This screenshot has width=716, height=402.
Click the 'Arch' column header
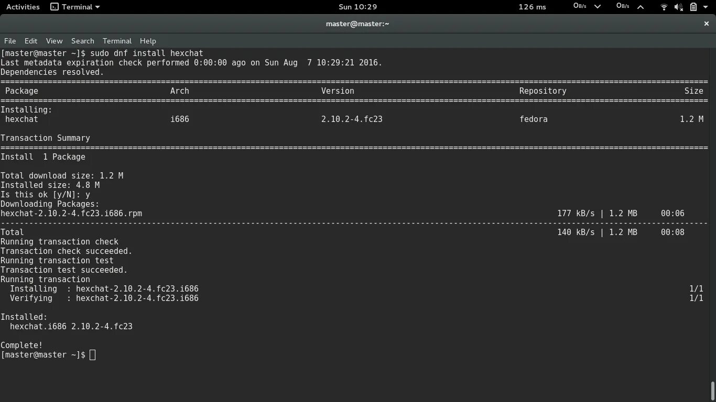click(180, 91)
